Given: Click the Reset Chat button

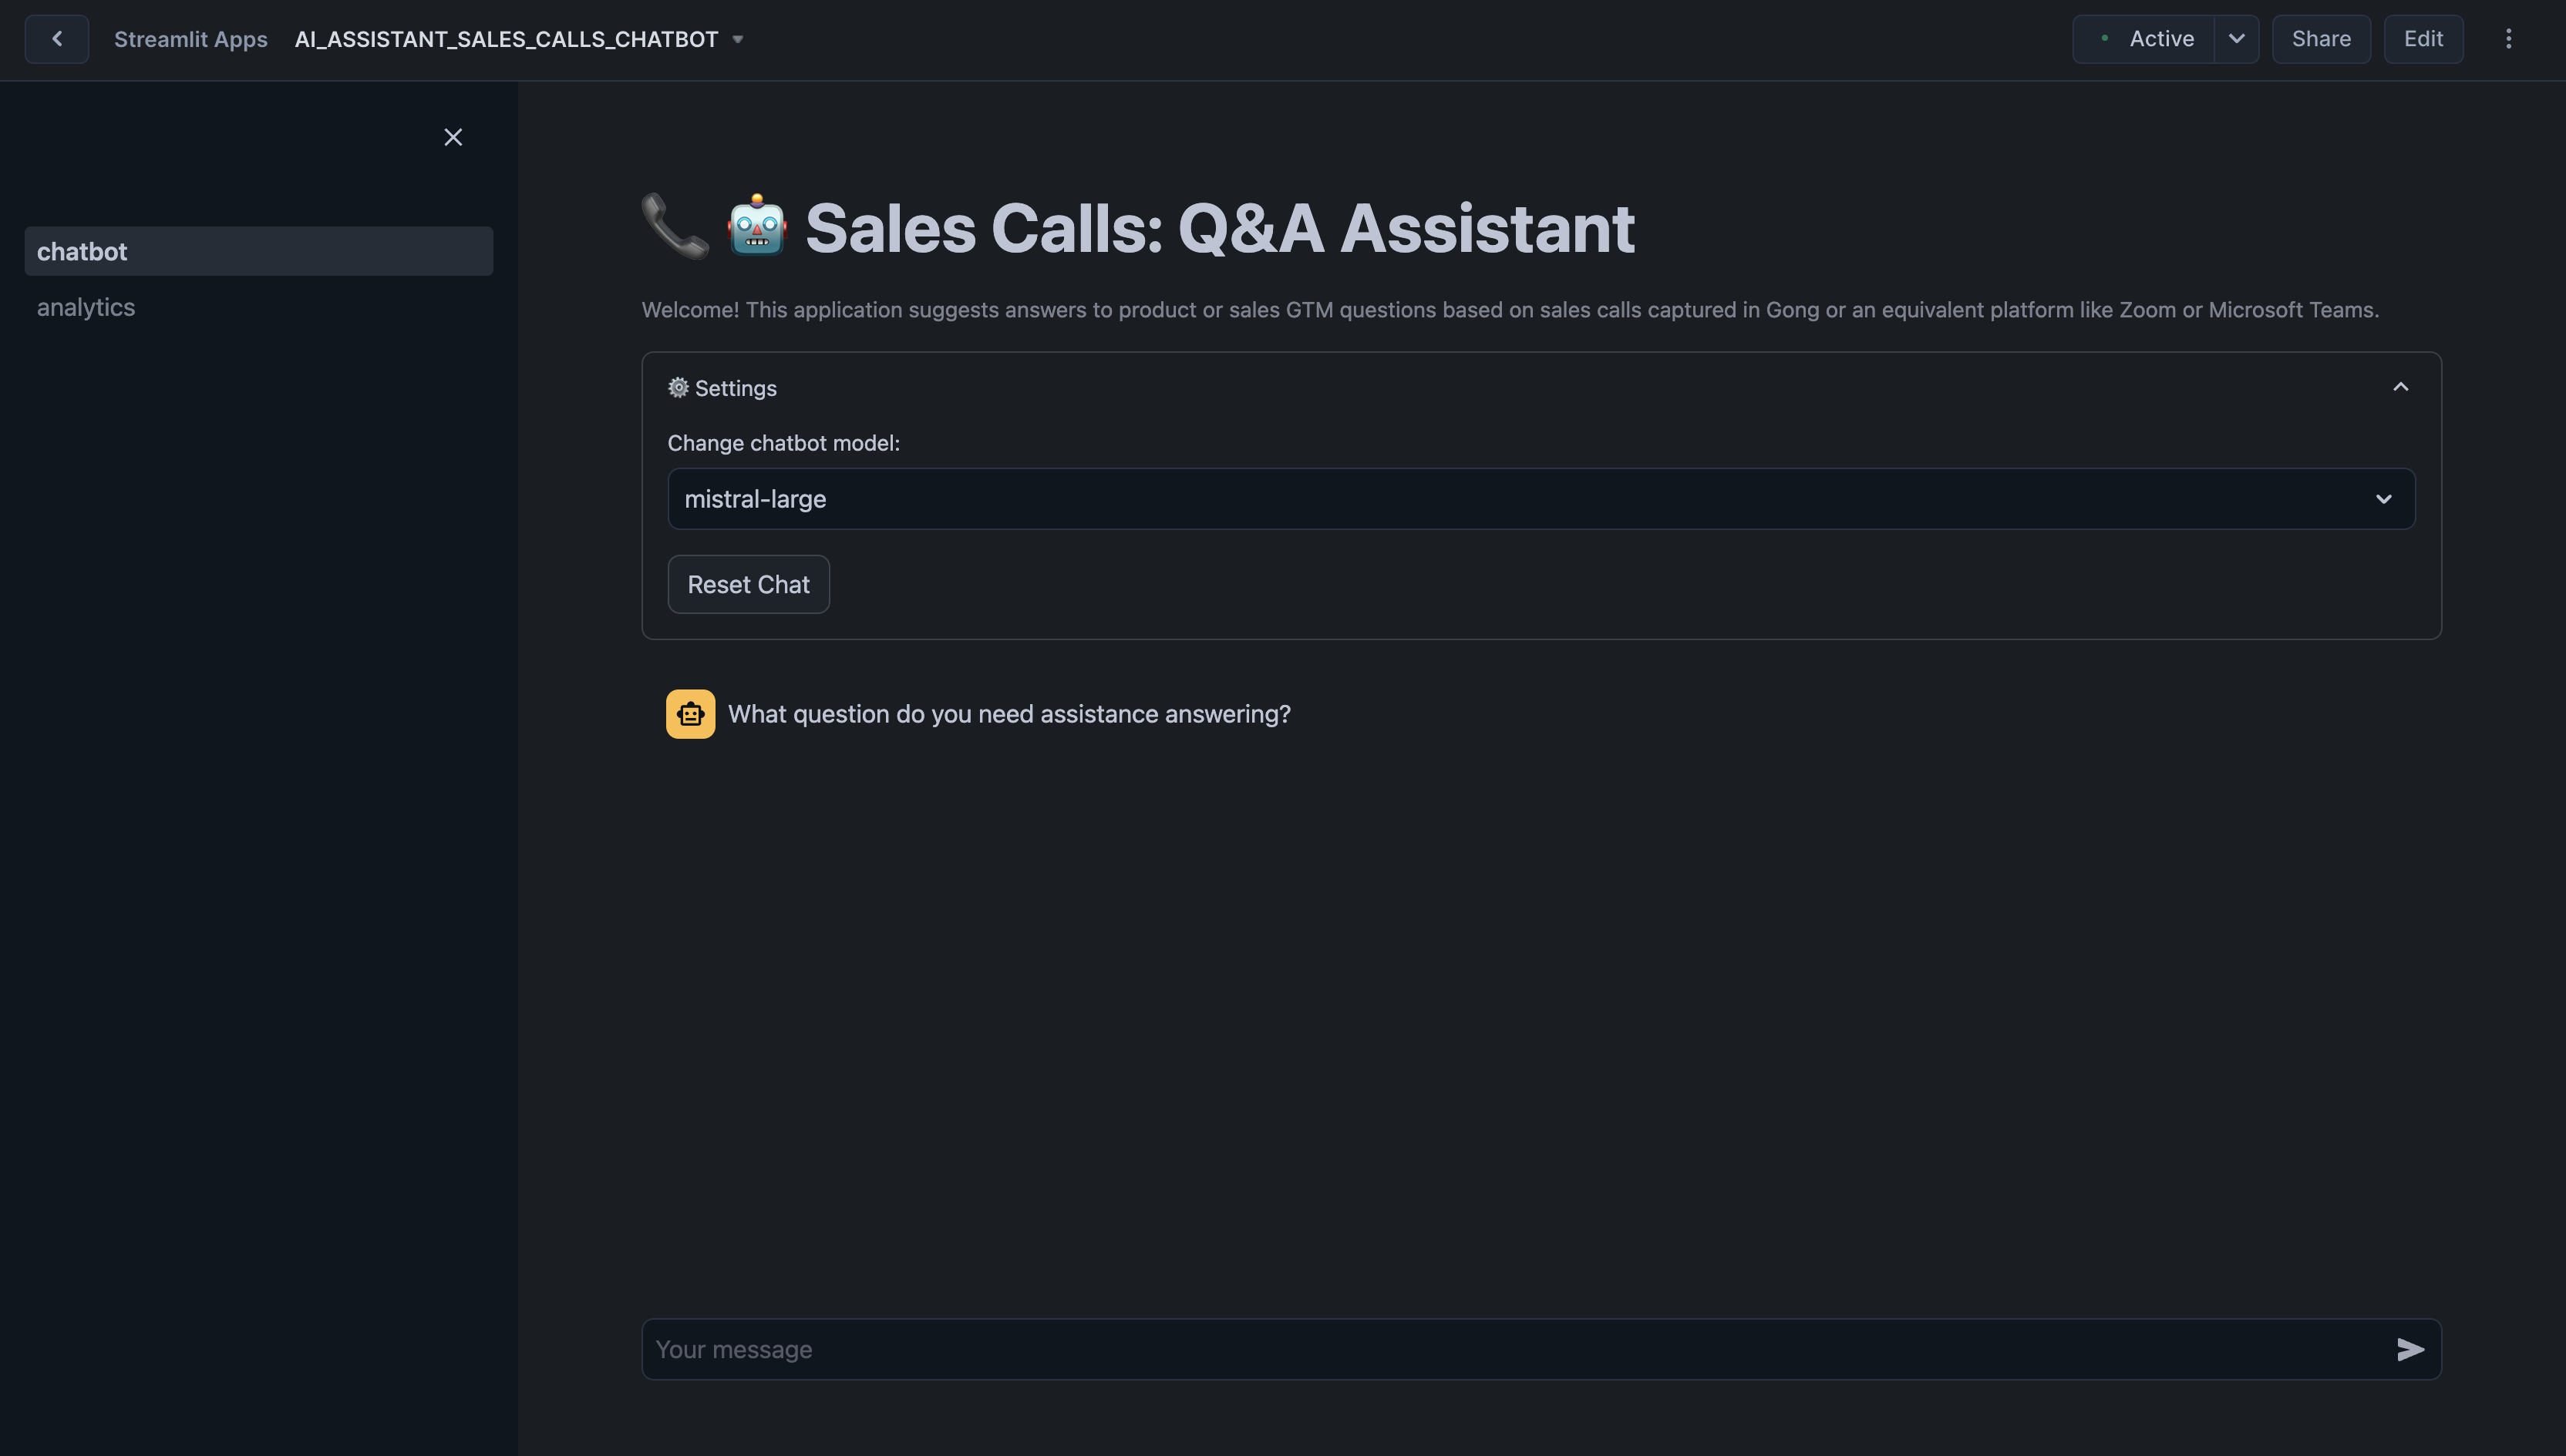Looking at the screenshot, I should 748,584.
